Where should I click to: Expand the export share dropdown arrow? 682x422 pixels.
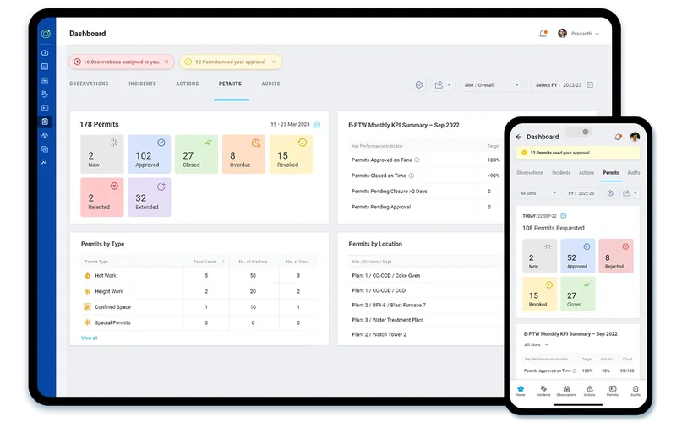point(449,84)
